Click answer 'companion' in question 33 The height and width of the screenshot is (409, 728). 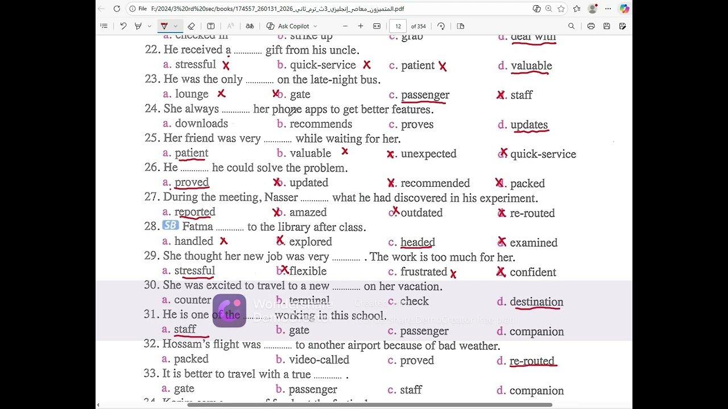click(x=536, y=391)
